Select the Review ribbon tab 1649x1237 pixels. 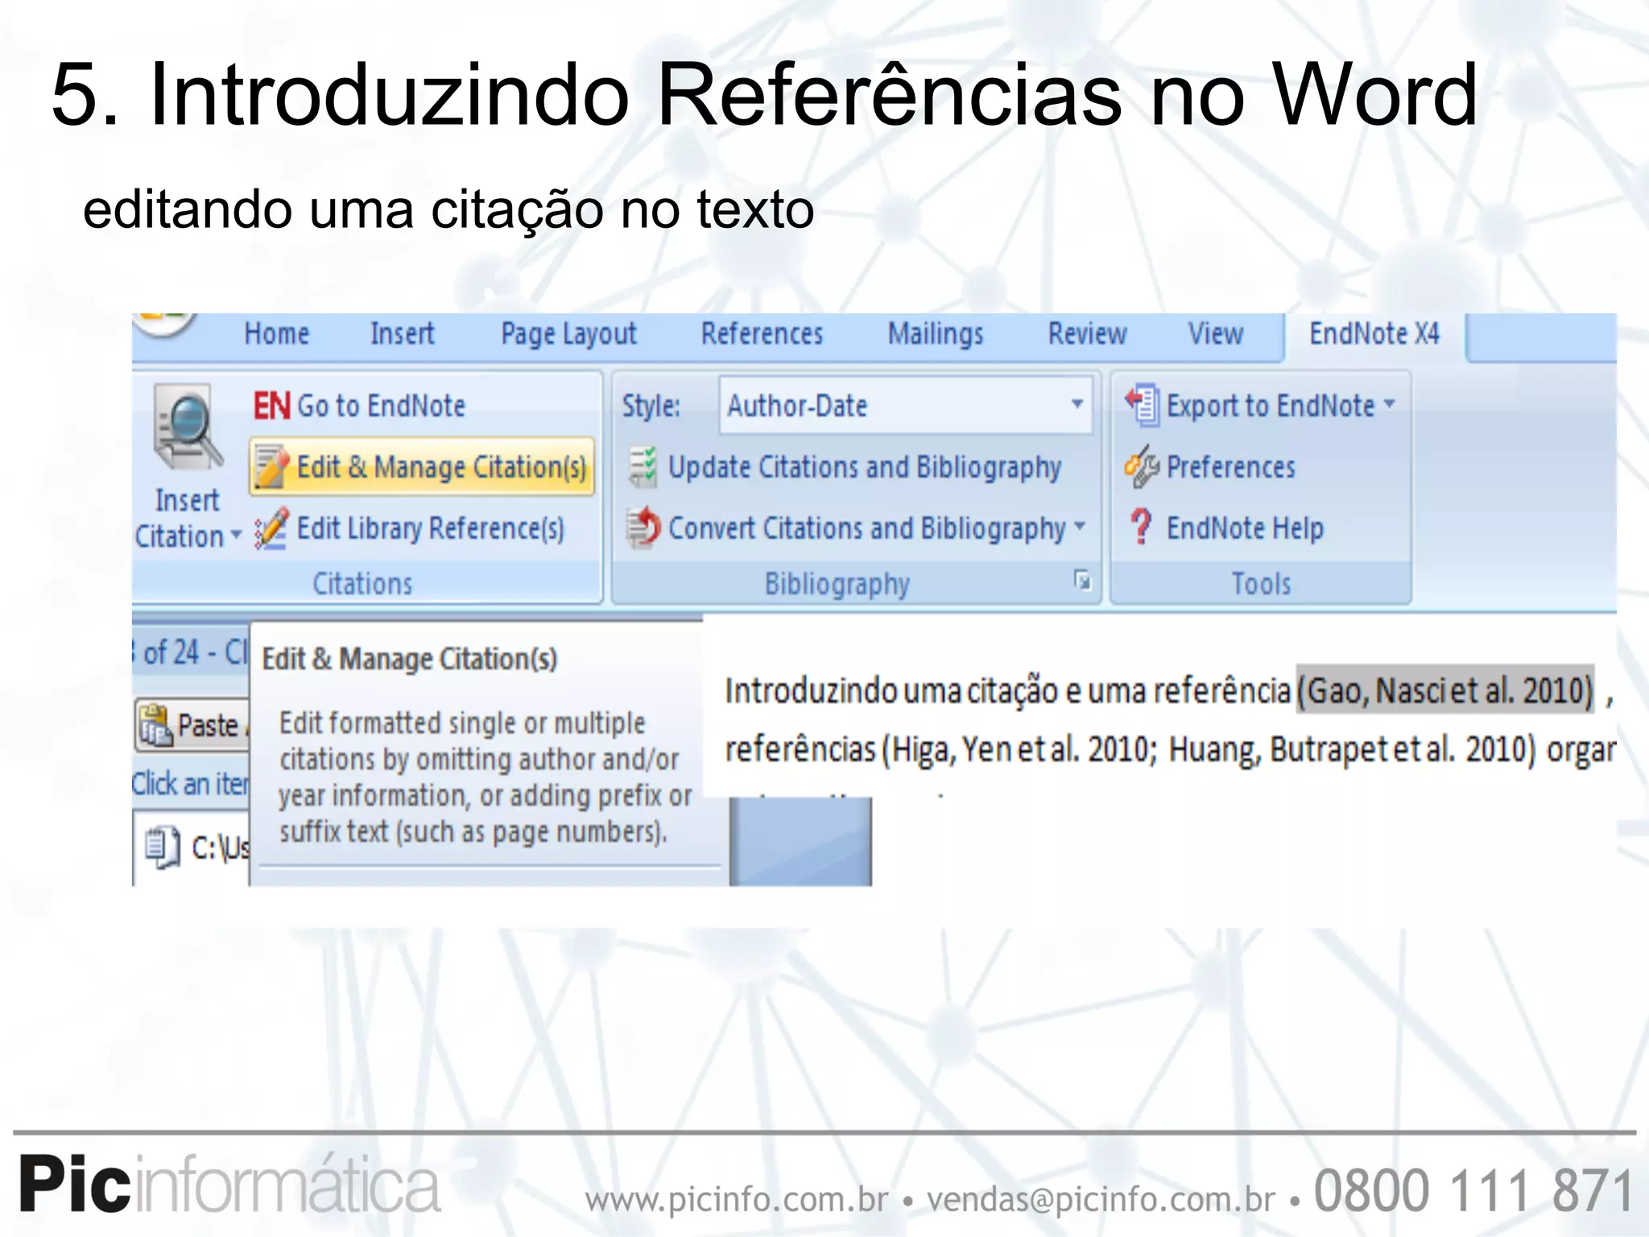pyautogui.click(x=1087, y=333)
